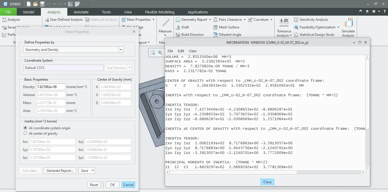Open Information Window File menu
This screenshot has height=192, width=388.
click(x=170, y=51)
